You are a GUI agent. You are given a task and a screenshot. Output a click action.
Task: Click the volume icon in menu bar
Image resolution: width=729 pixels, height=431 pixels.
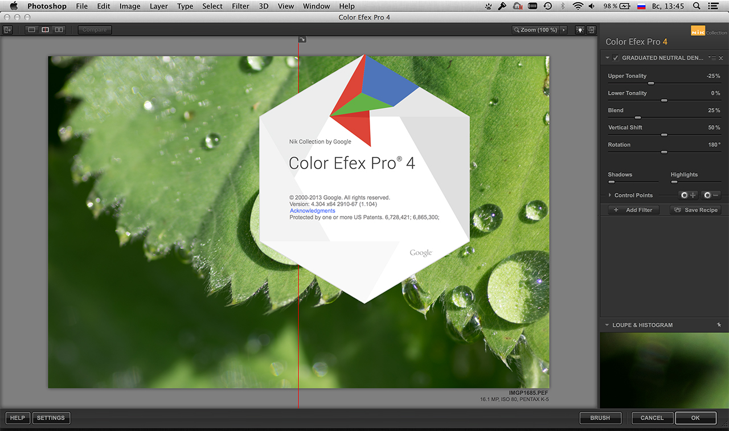592,6
